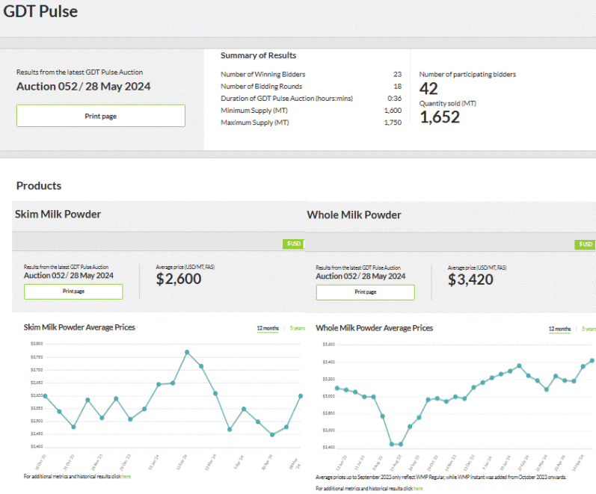The image size is (596, 494).
Task: Switch Whole Milk Powder chart to 12 months
Action: [x=559, y=329]
